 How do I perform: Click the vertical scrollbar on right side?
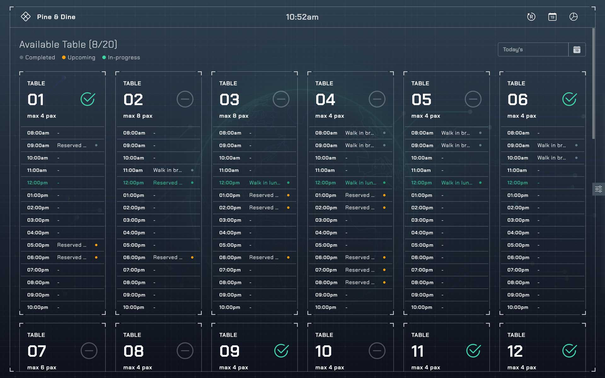click(x=593, y=83)
